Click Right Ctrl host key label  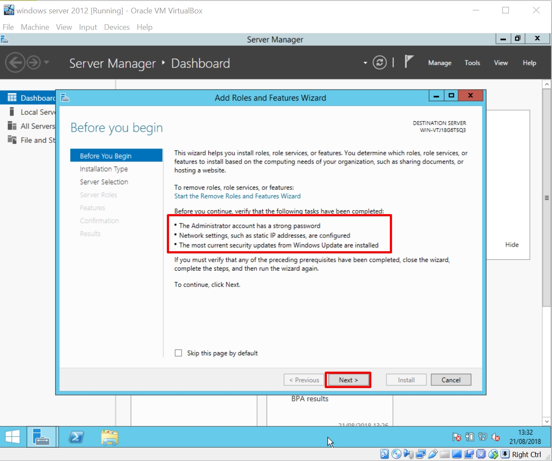[x=527, y=455]
